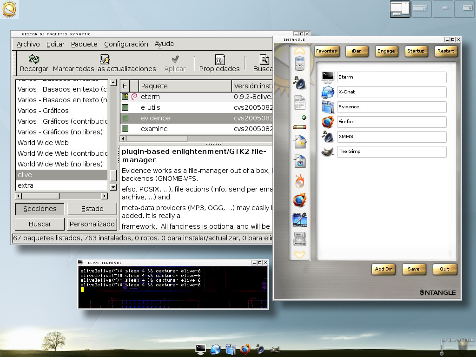The height and width of the screenshot is (357, 476).
Task: Toggle the status checkbox for the eterm package
Action: (x=125, y=97)
